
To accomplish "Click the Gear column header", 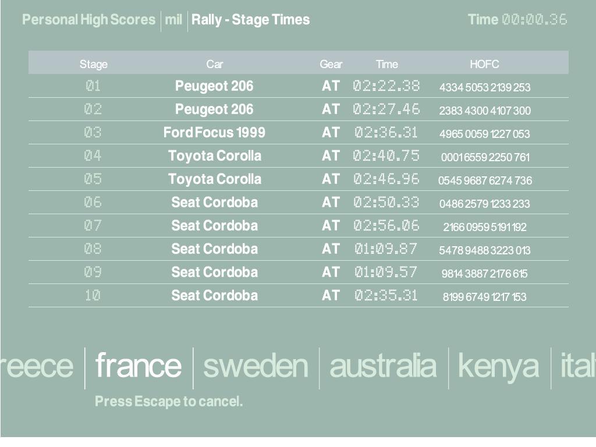I will [331, 65].
